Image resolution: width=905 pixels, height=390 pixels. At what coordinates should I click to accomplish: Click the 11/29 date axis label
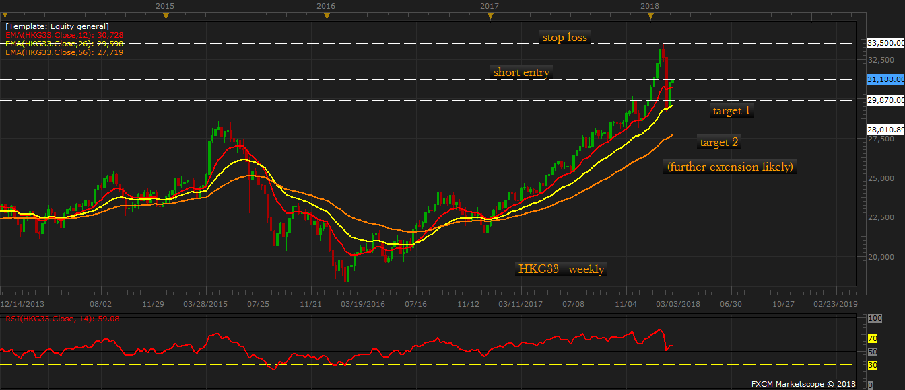pos(154,304)
